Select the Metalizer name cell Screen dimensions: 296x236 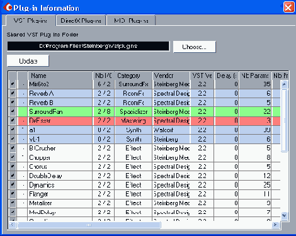click(x=60, y=203)
